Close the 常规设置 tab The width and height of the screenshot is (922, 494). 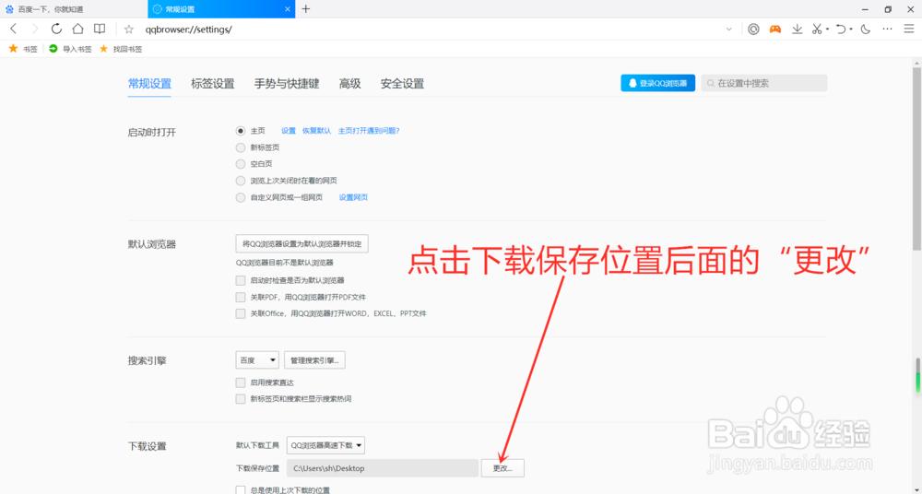[287, 9]
